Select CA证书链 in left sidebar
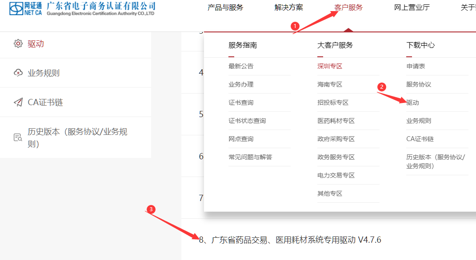Image resolution: width=476 pixels, height=260 pixels. (45, 102)
